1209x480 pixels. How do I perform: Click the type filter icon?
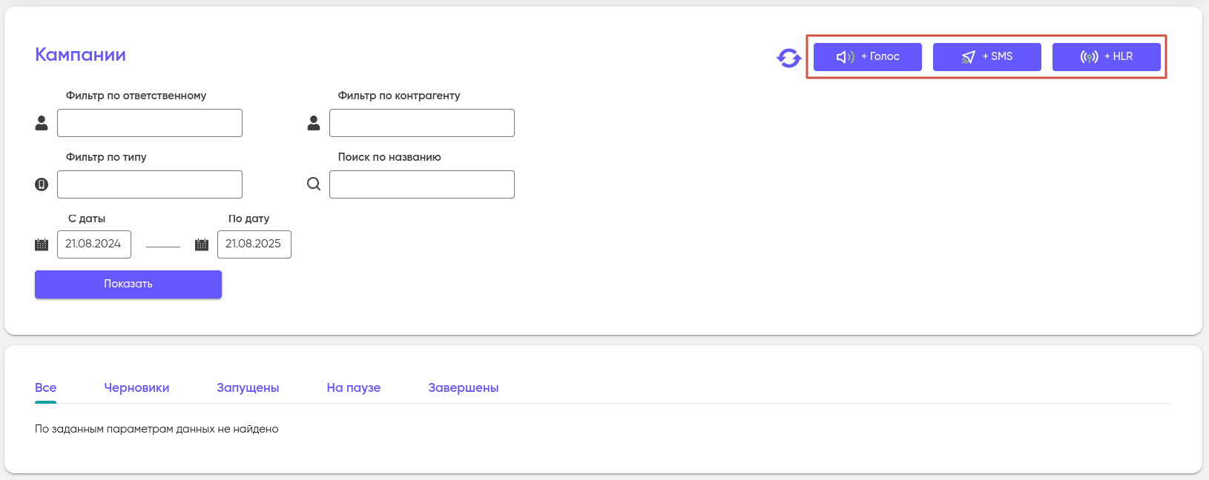tap(42, 184)
